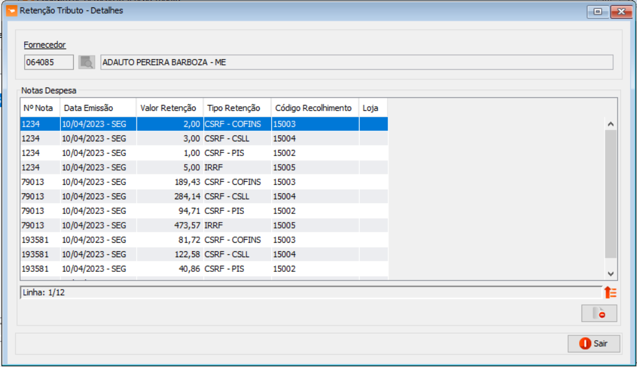Image resolution: width=637 pixels, height=367 pixels.
Task: Click the remove document icon button
Action: (x=599, y=313)
